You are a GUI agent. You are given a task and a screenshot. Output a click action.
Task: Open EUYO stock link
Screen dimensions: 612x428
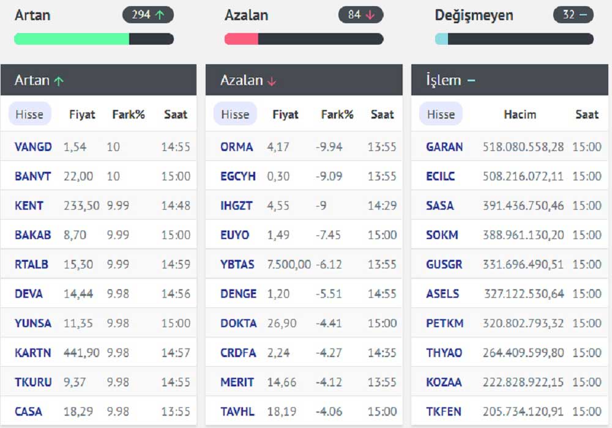(234, 235)
